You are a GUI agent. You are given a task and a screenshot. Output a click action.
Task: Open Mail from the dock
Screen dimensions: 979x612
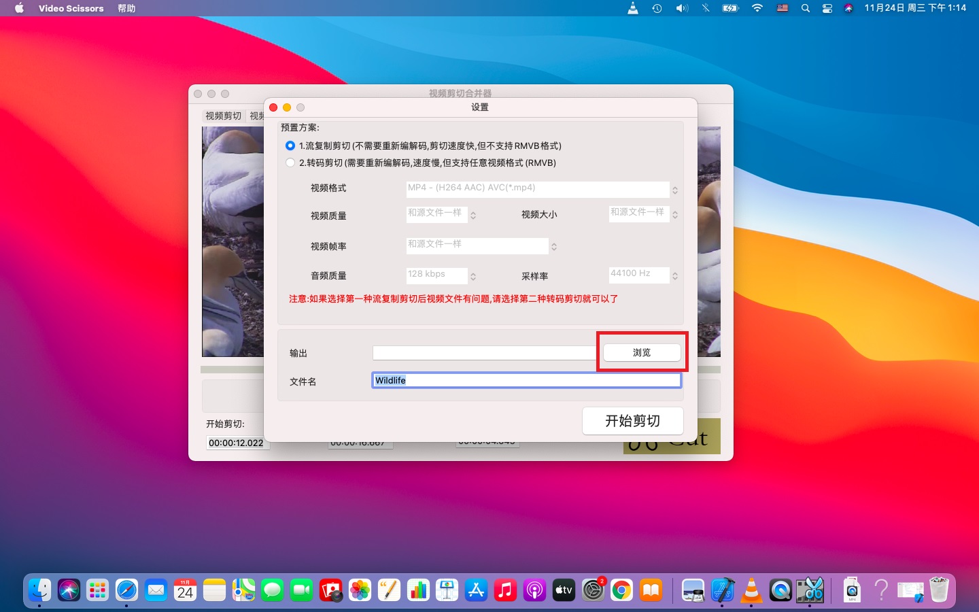156,590
